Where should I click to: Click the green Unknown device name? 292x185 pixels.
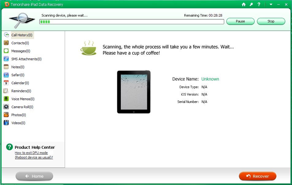tap(210, 79)
